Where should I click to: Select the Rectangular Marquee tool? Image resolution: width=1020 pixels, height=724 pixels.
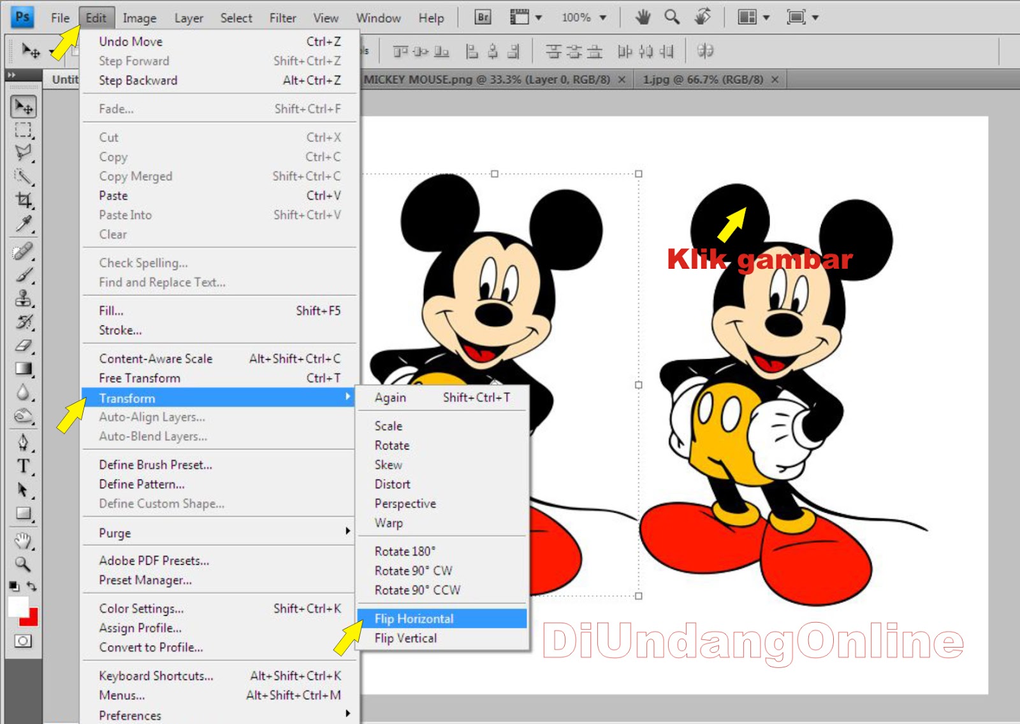(24, 130)
